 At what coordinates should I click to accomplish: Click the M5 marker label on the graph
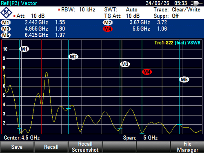184,80
